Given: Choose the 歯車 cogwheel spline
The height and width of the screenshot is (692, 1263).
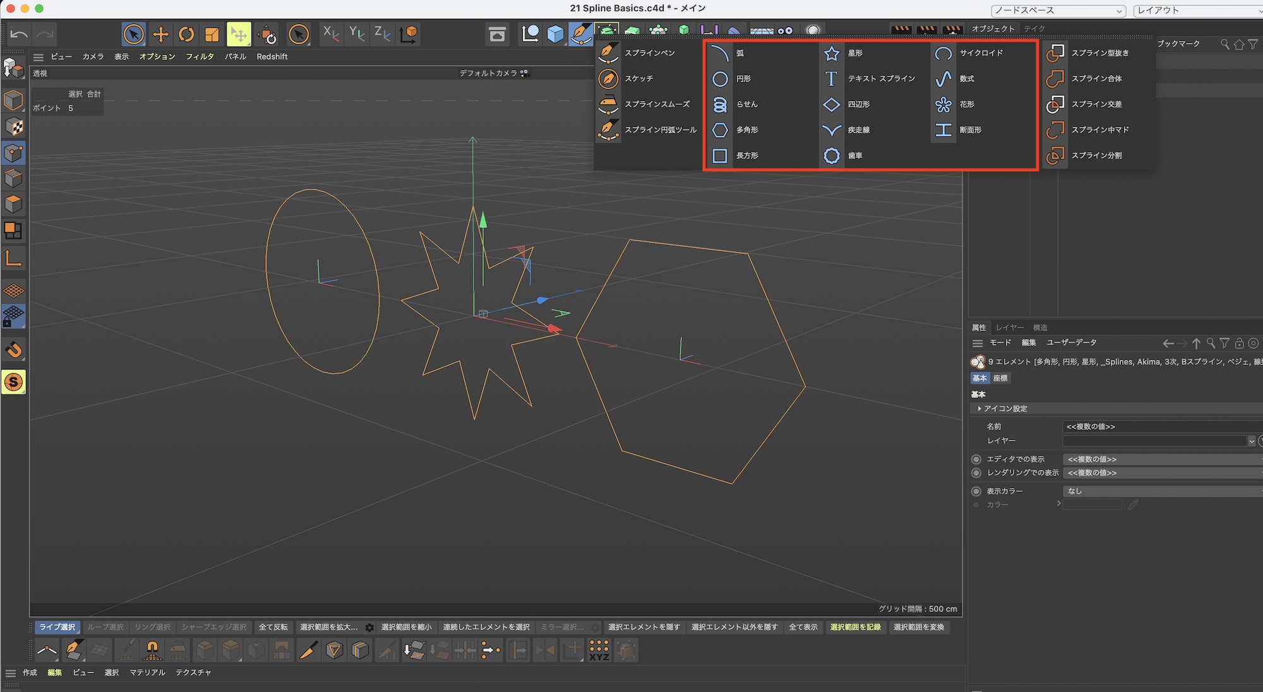Looking at the screenshot, I should (x=854, y=155).
